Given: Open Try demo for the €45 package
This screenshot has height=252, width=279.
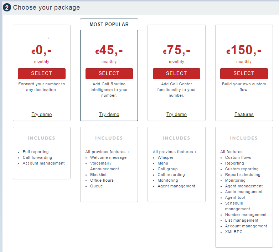Looking at the screenshot, I should tap(109, 115).
